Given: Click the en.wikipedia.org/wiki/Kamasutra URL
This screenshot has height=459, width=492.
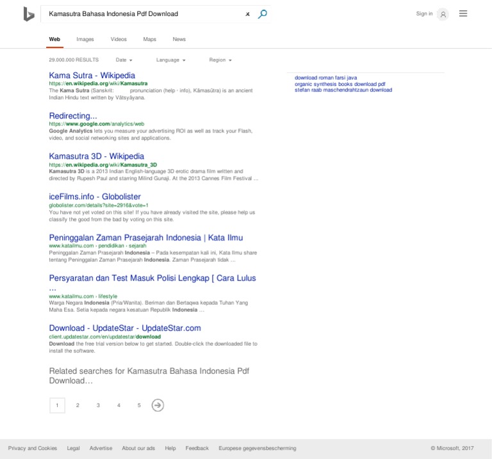Looking at the screenshot, I should (98, 83).
